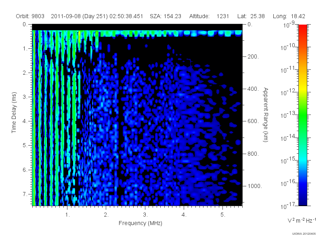The image size is (323, 242).
Task: Click the 'Long: 18.42' value
Action: click(x=289, y=16)
